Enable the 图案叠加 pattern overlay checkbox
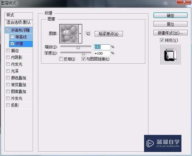Viewport: 192px width, 156px height. [x=8, y=91]
